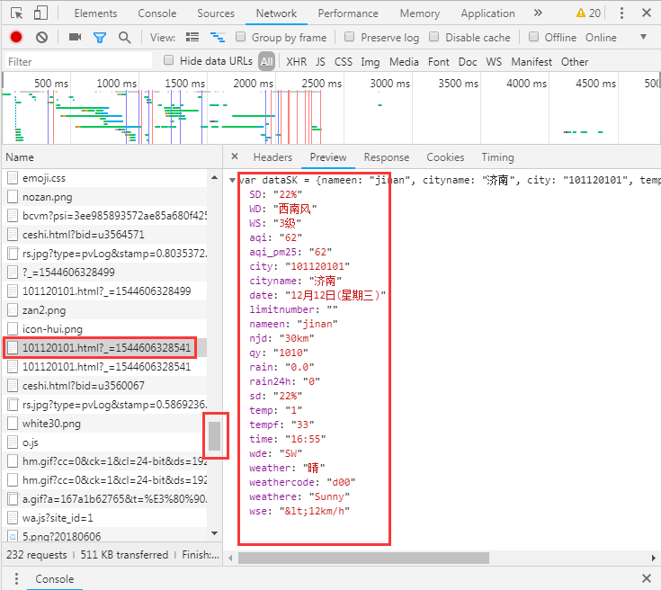Open the network throttling dropdown arrow

pyautogui.click(x=643, y=37)
